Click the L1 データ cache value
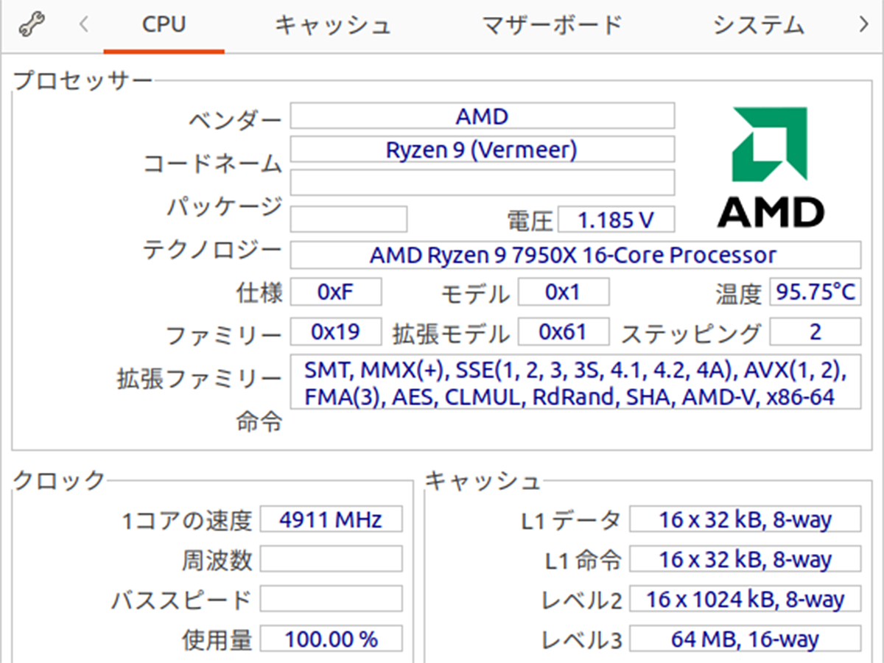Screen dimensions: 884x663 click(745, 519)
